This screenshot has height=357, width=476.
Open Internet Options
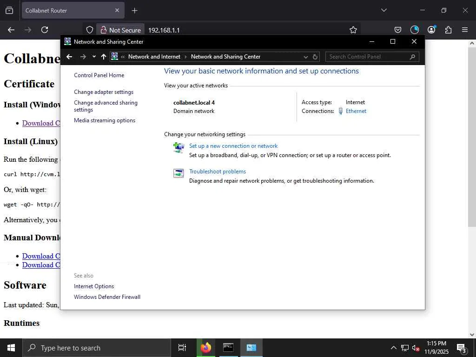(x=94, y=286)
